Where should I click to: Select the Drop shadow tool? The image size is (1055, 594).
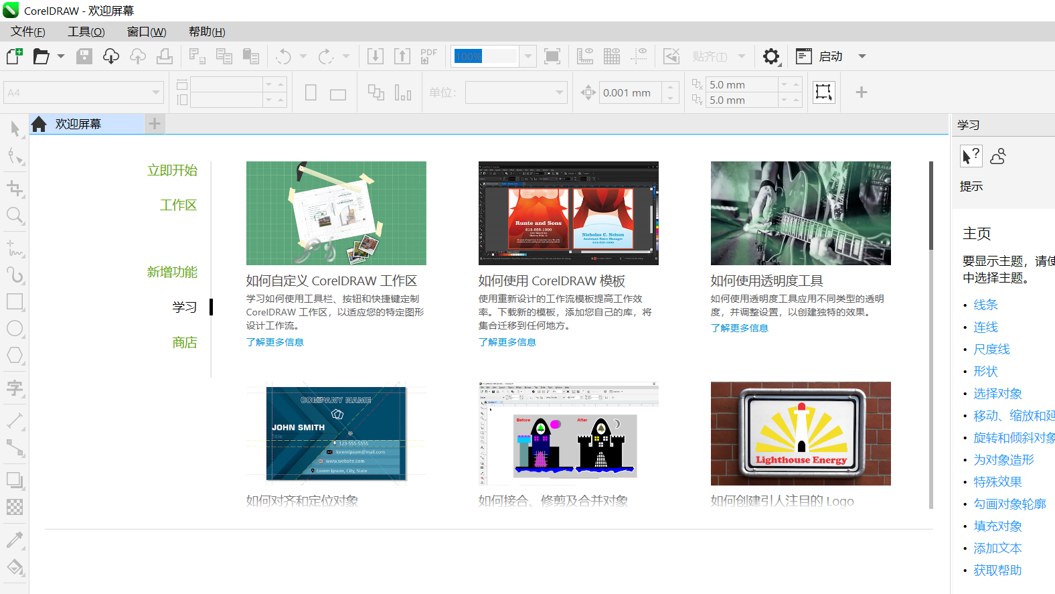(15, 480)
